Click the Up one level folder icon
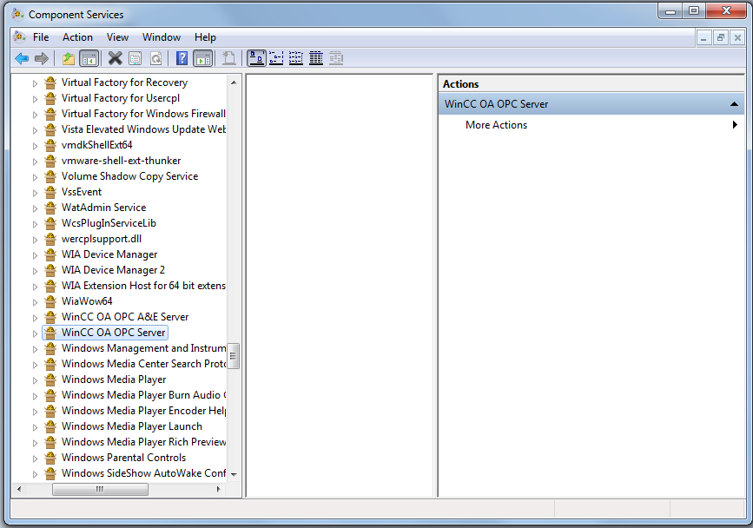Screen dimensions: 753x528 69,58
